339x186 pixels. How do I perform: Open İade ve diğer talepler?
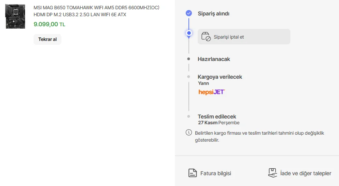[300, 173]
